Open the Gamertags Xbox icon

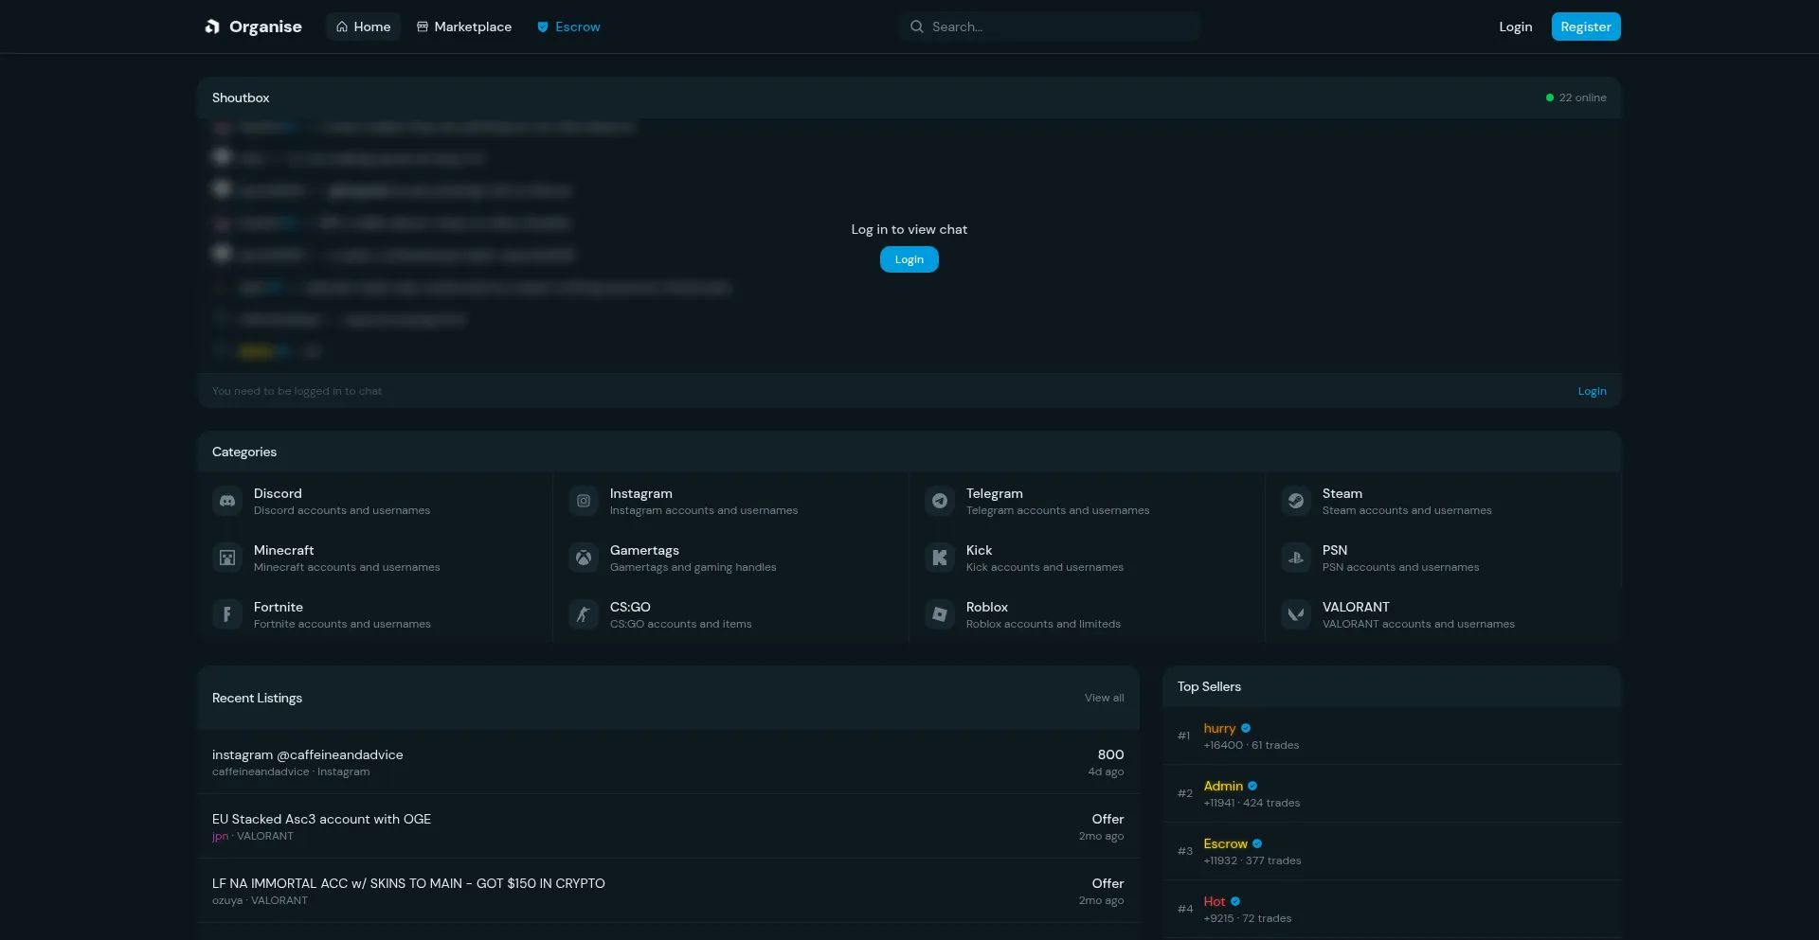584,558
